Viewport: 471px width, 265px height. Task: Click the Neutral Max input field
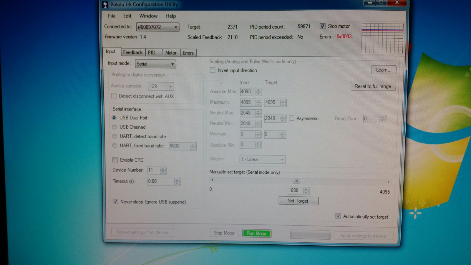coord(248,113)
